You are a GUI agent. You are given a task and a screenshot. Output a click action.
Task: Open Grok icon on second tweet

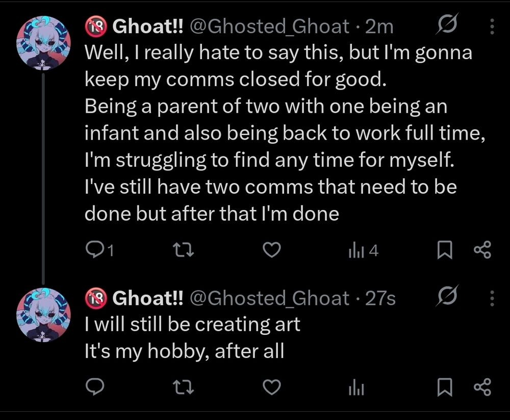tap(447, 297)
